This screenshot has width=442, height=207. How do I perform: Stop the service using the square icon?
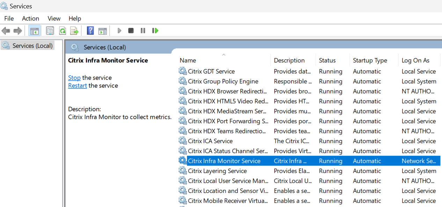[131, 30]
